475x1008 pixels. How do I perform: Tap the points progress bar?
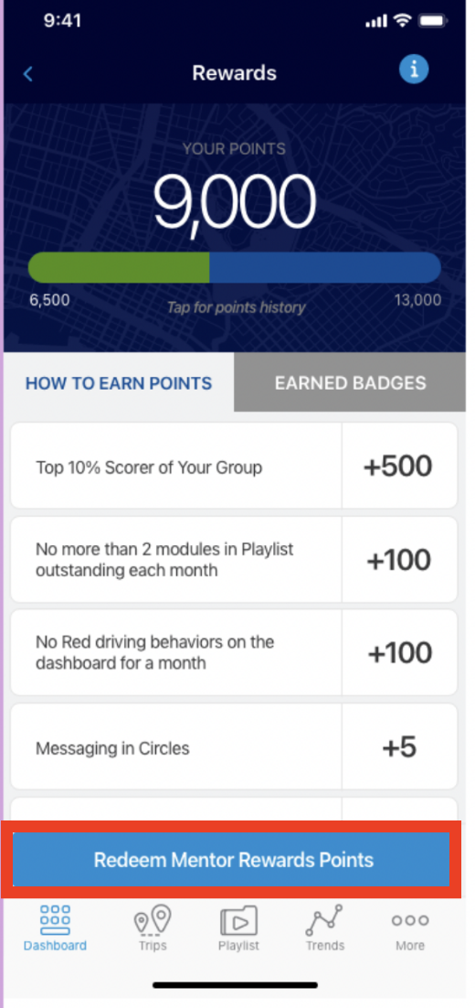click(234, 267)
